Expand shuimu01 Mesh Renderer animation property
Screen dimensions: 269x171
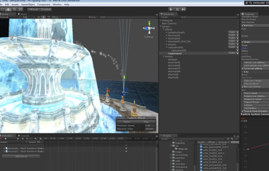(x=4, y=148)
